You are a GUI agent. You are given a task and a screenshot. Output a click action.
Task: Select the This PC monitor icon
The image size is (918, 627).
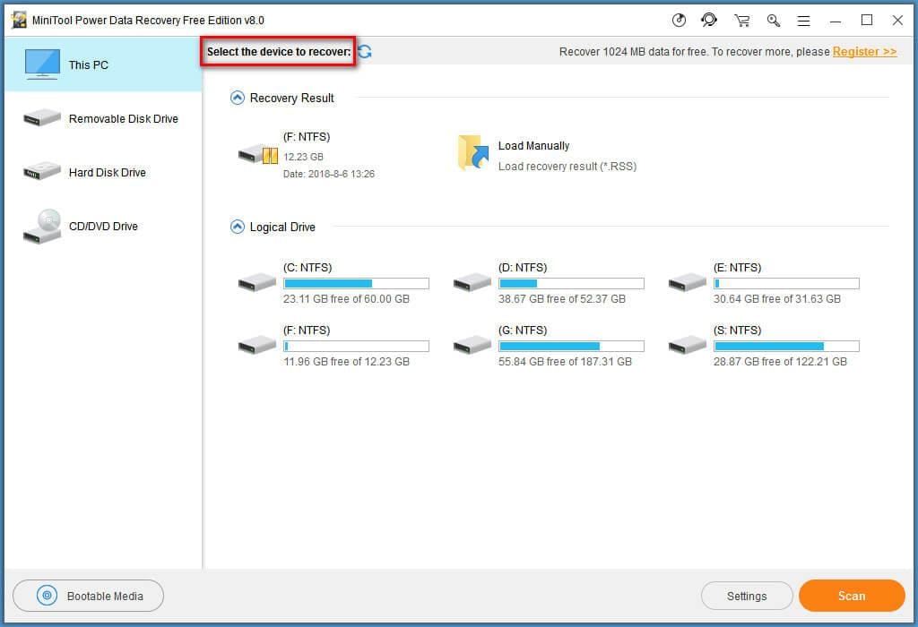[x=42, y=64]
